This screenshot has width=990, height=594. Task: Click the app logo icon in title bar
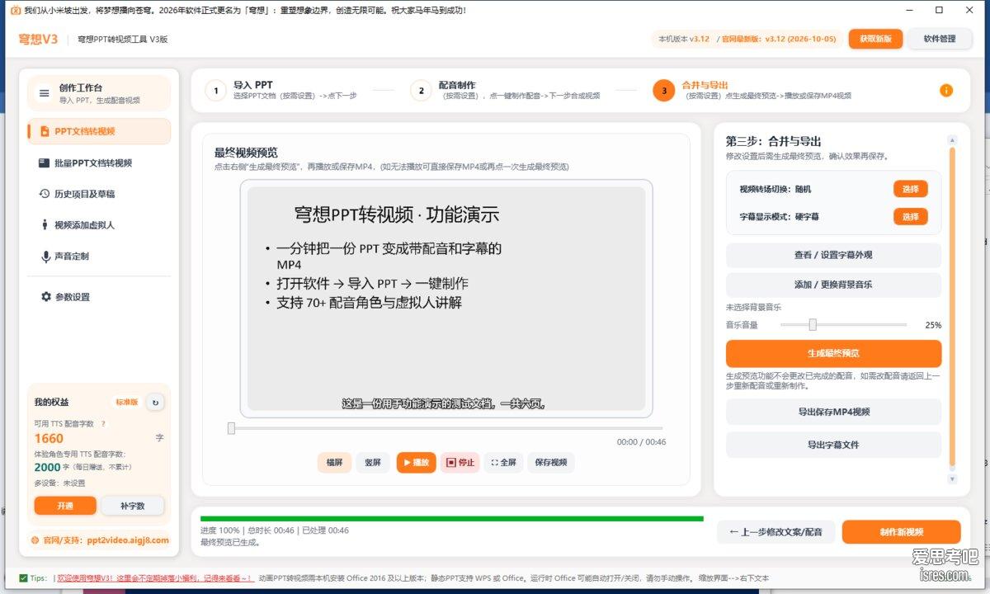point(14,11)
